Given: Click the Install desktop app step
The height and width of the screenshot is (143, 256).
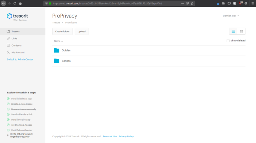Looking at the screenshot, I should click(21, 99).
